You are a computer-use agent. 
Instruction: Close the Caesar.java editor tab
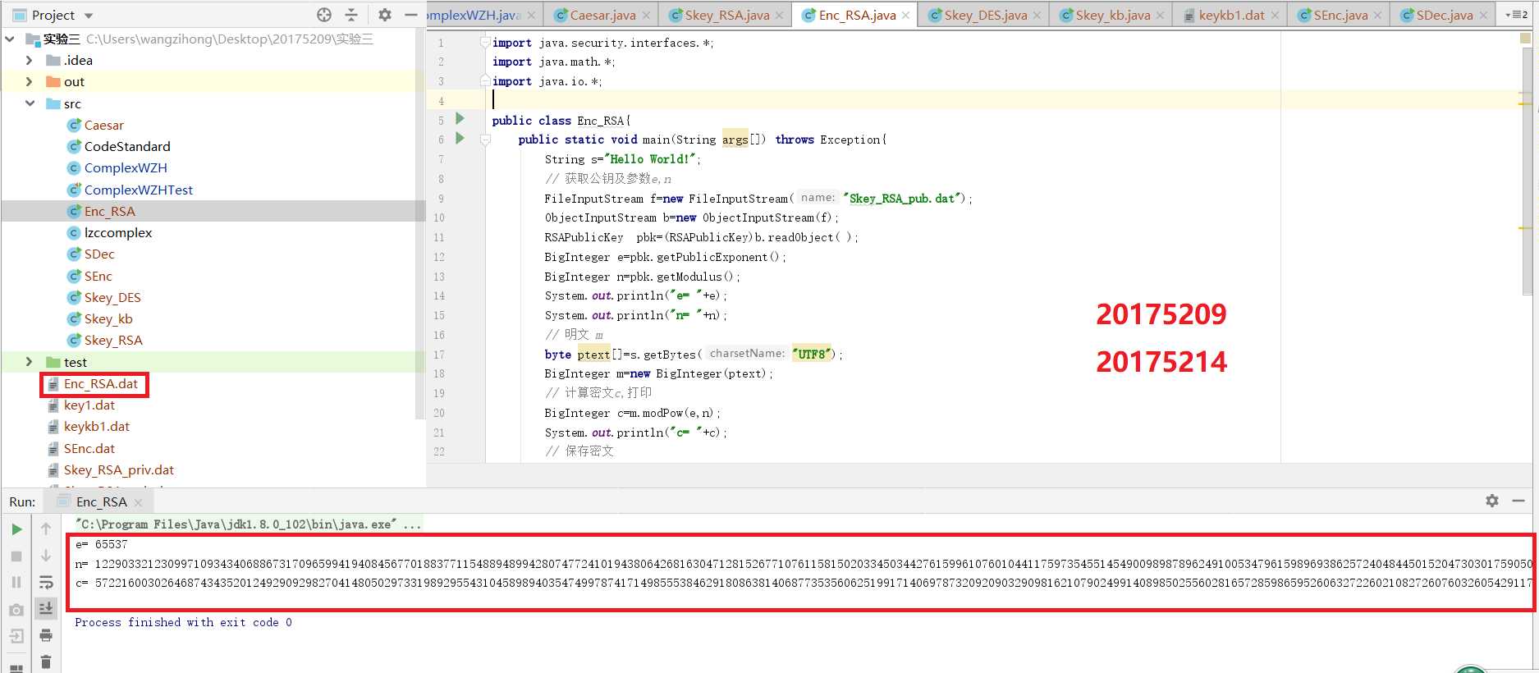[646, 16]
